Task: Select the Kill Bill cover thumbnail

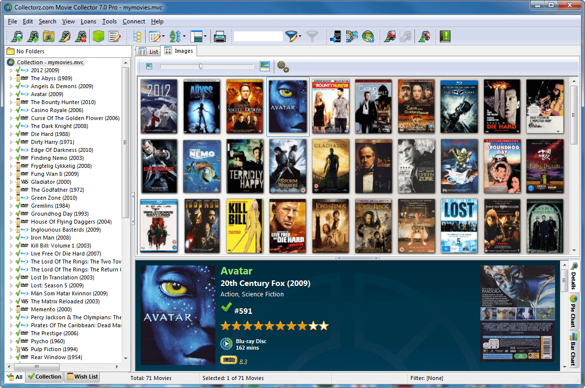Action: point(244,226)
